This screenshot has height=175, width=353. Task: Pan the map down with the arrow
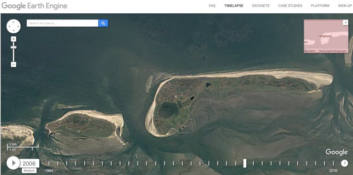click(14, 30)
